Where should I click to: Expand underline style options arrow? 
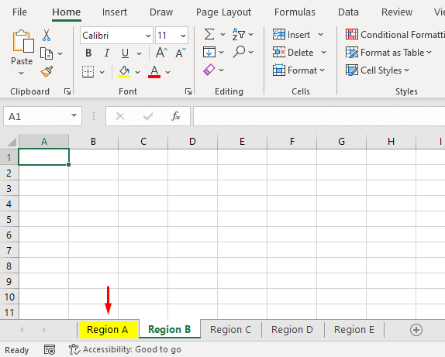[x=139, y=53]
